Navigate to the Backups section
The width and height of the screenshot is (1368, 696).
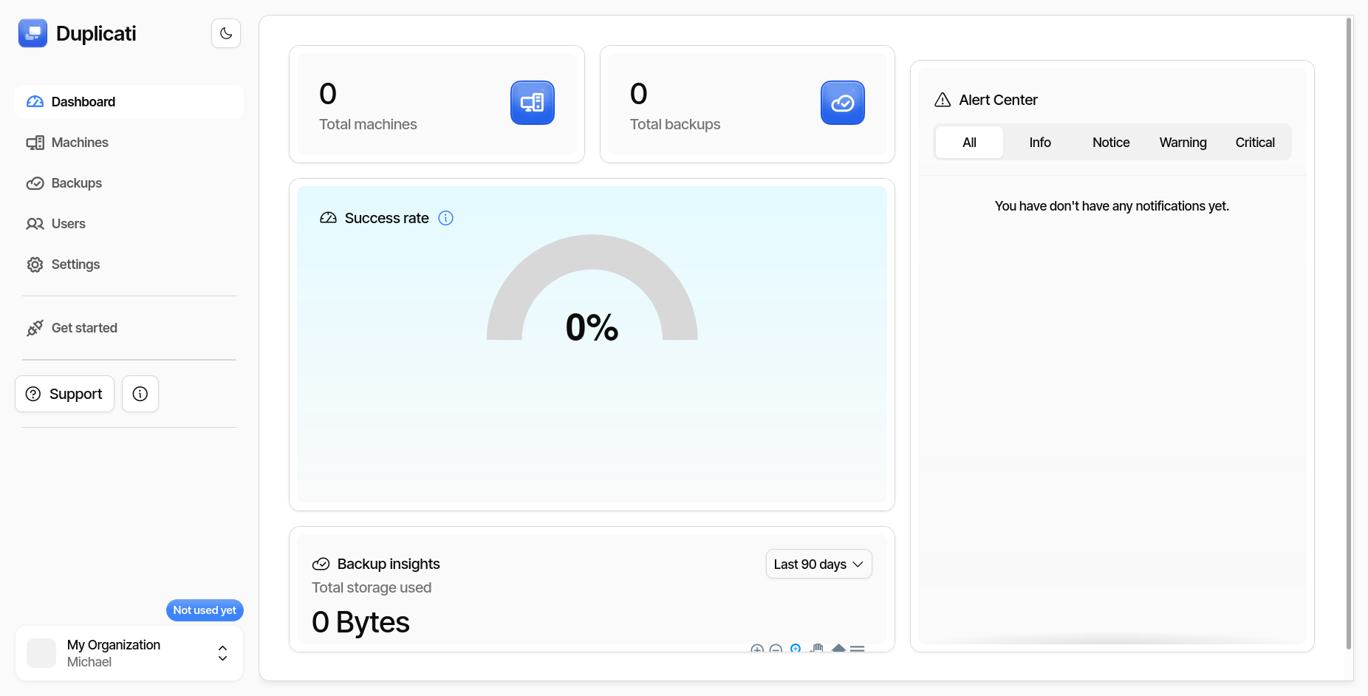coord(76,183)
